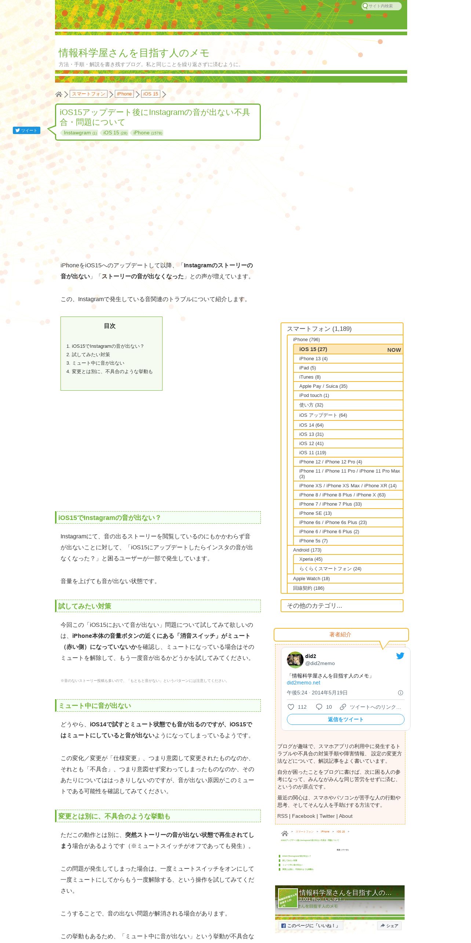Open the Xperia (45) category
This screenshot has height=943, width=471.
click(x=348, y=559)
